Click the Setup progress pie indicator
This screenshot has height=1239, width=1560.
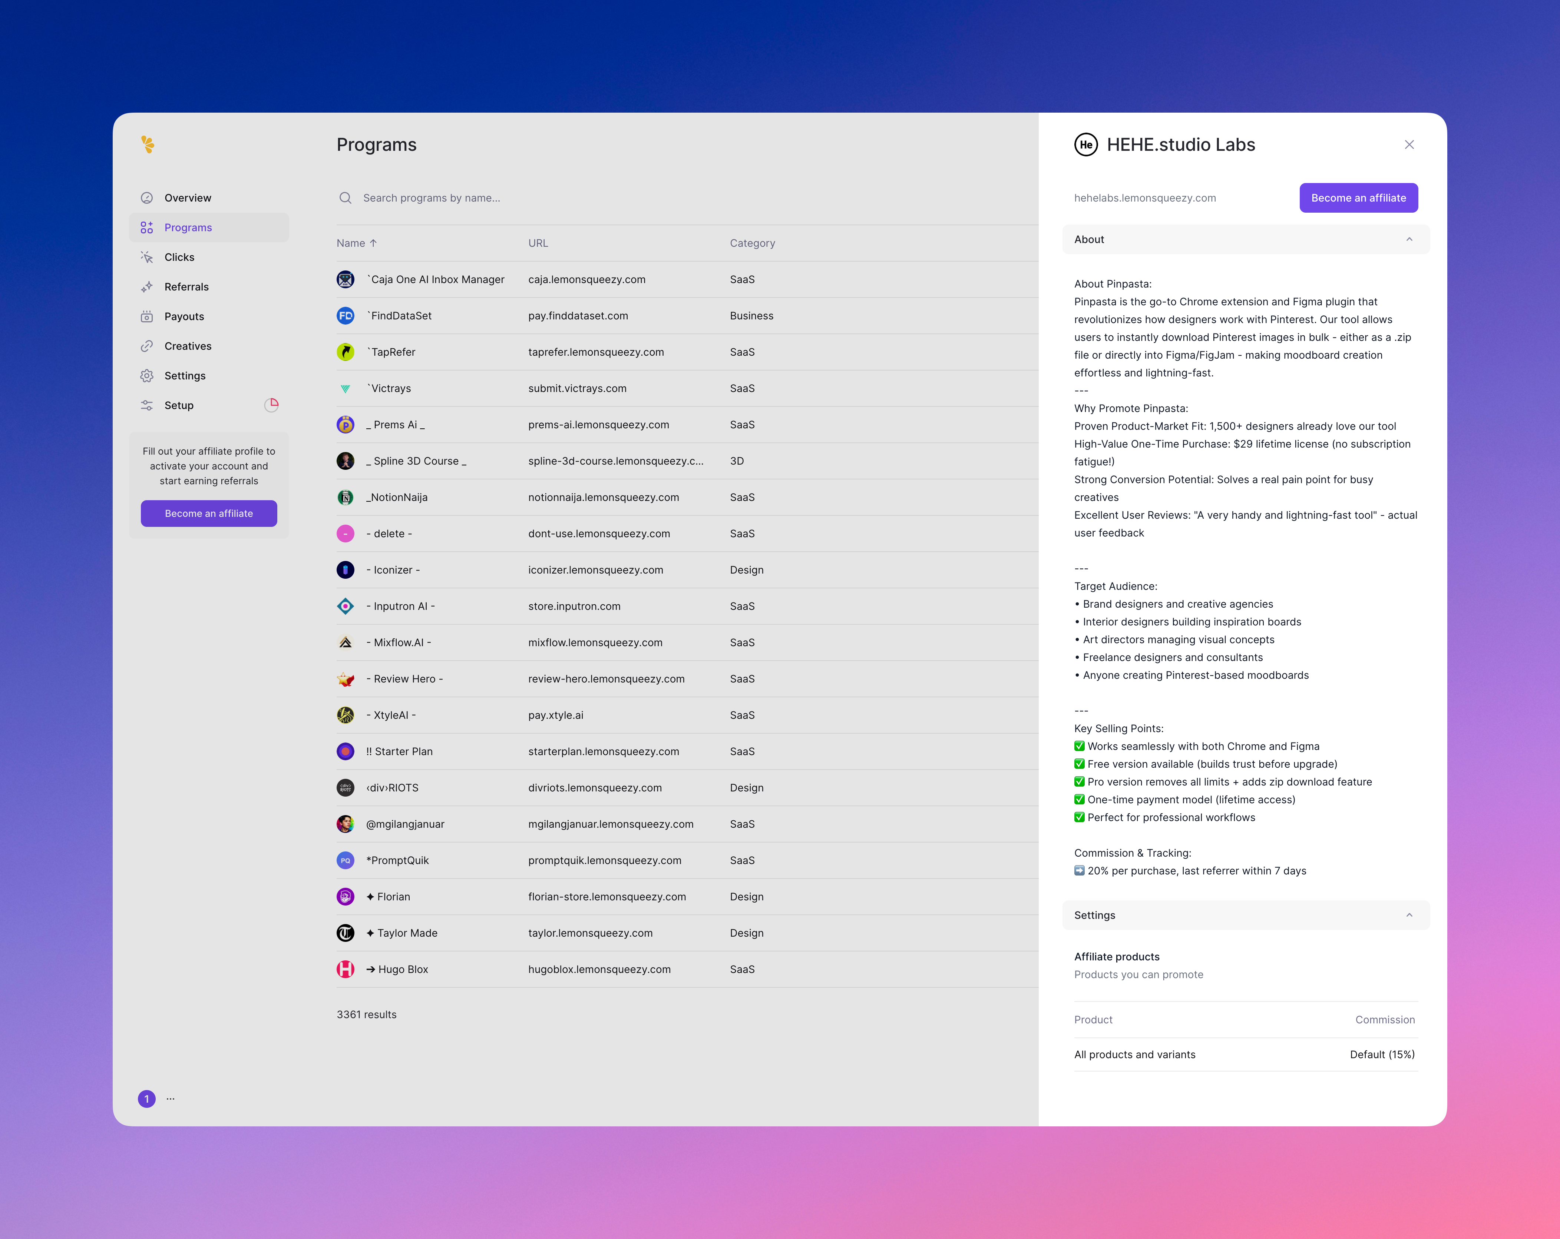pyautogui.click(x=271, y=405)
